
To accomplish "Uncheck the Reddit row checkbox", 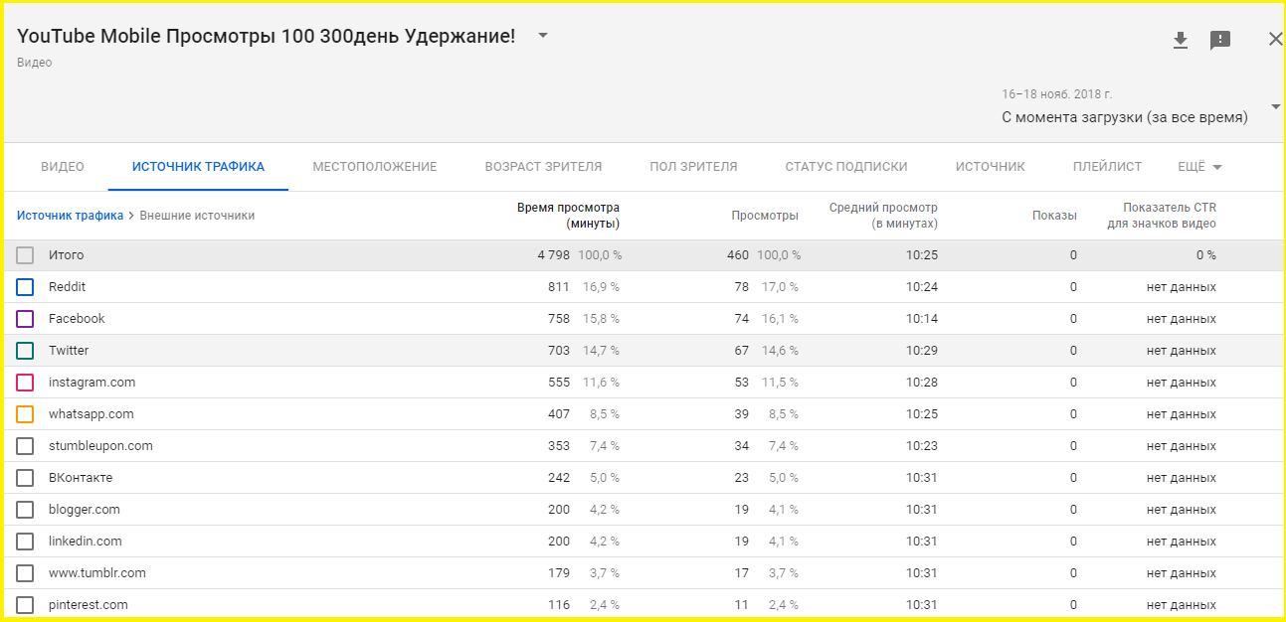I will [25, 287].
